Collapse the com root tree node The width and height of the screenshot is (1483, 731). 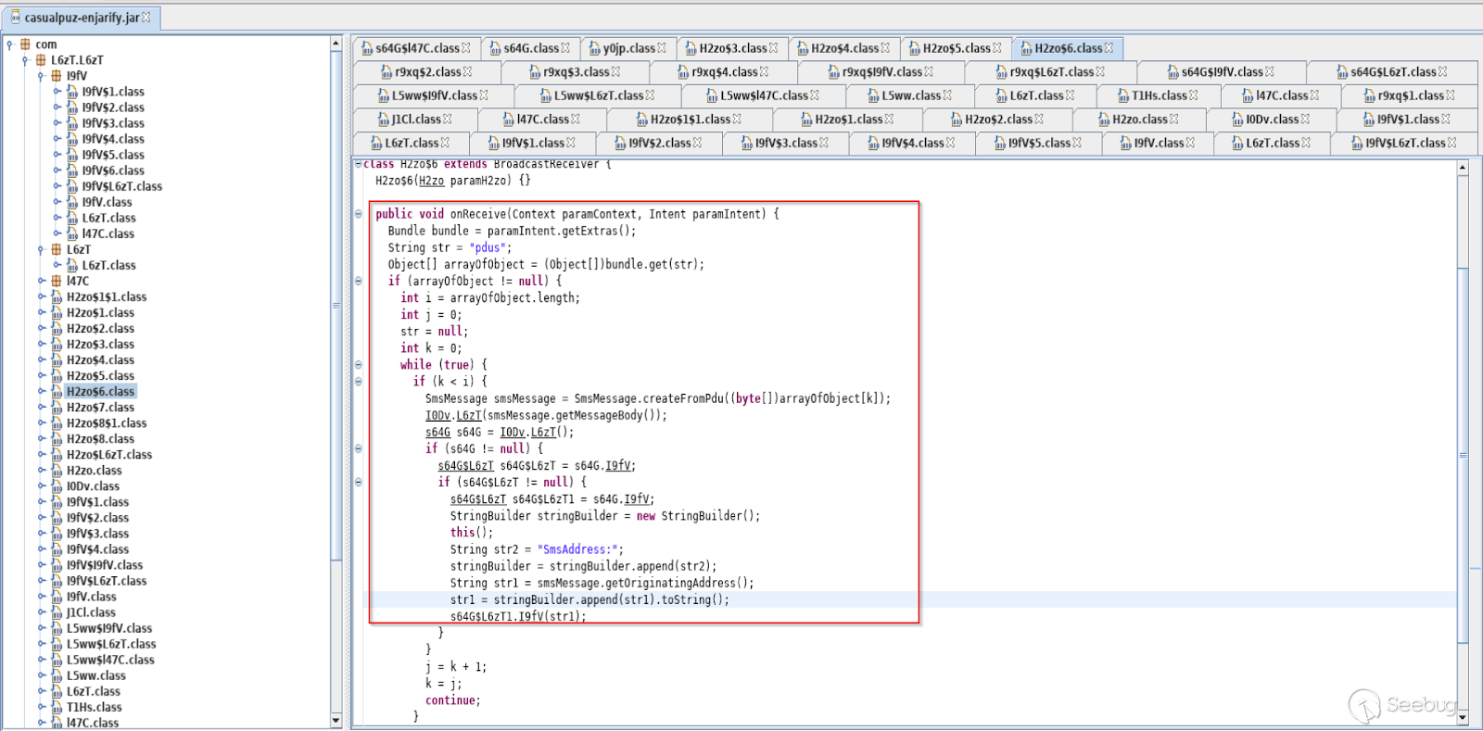[9, 44]
